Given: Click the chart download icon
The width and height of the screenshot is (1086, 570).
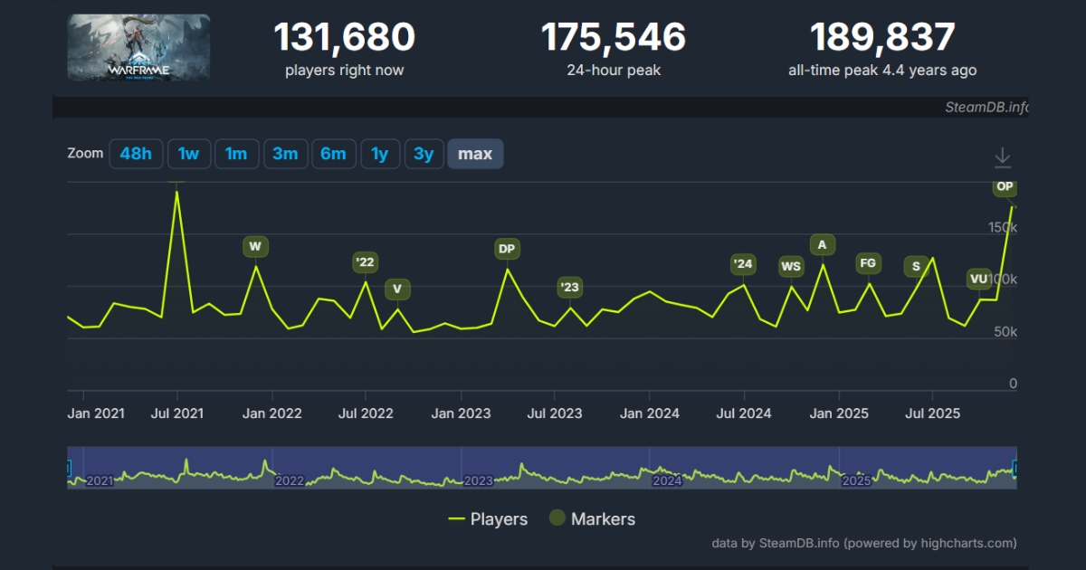Looking at the screenshot, I should coord(1003,156).
